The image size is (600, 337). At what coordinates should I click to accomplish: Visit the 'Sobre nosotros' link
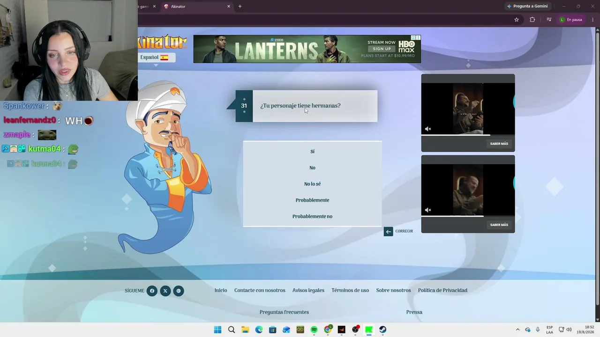click(x=393, y=291)
